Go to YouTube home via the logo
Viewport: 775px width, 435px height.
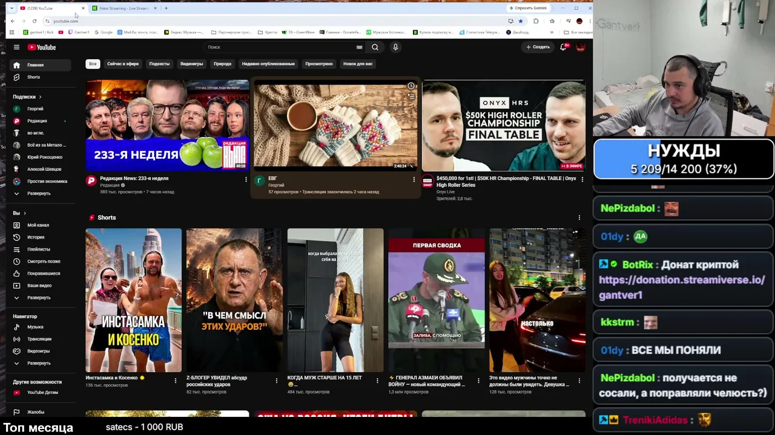pos(42,47)
